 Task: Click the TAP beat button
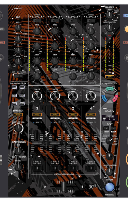click(x=113, y=132)
